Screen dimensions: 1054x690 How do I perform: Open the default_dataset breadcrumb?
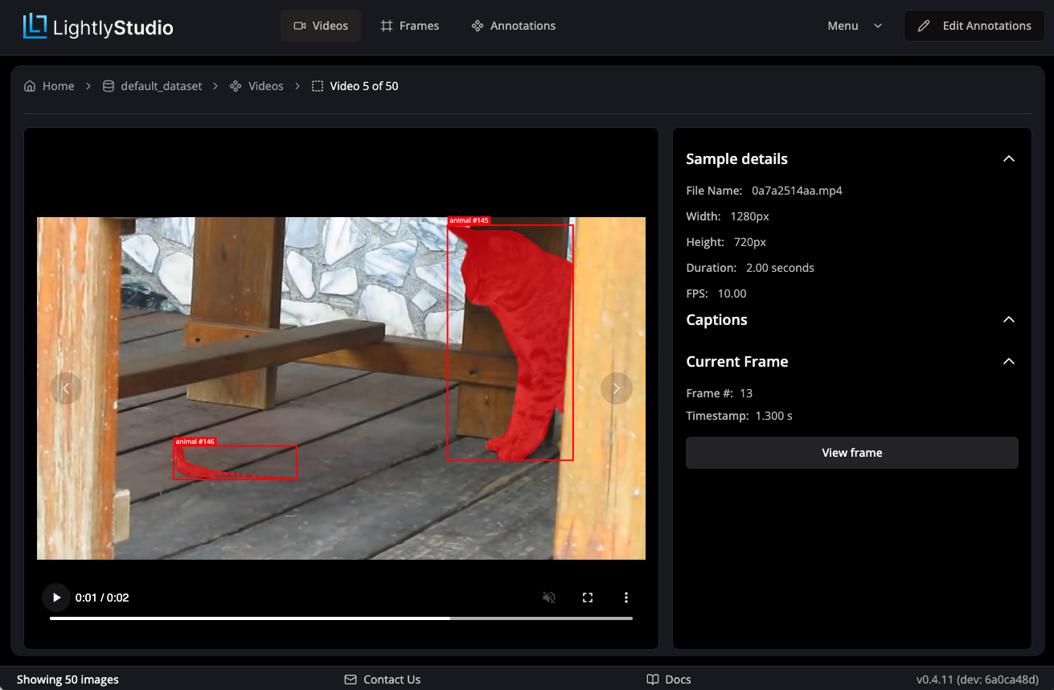click(161, 85)
